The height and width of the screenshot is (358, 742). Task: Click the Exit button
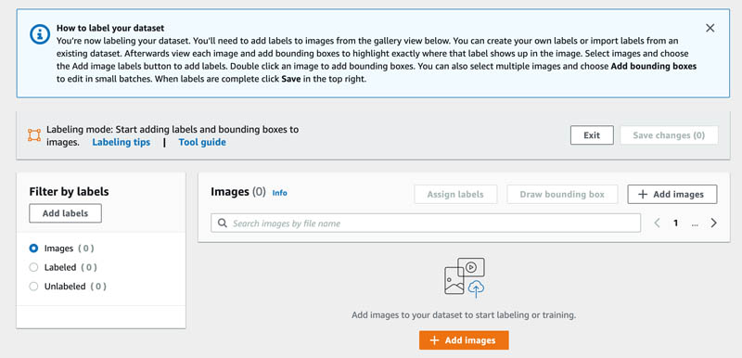tap(592, 135)
